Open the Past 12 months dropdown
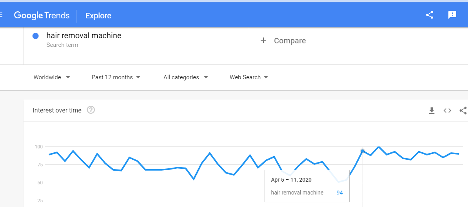Viewport: 468px width, 207px height. pos(116,77)
